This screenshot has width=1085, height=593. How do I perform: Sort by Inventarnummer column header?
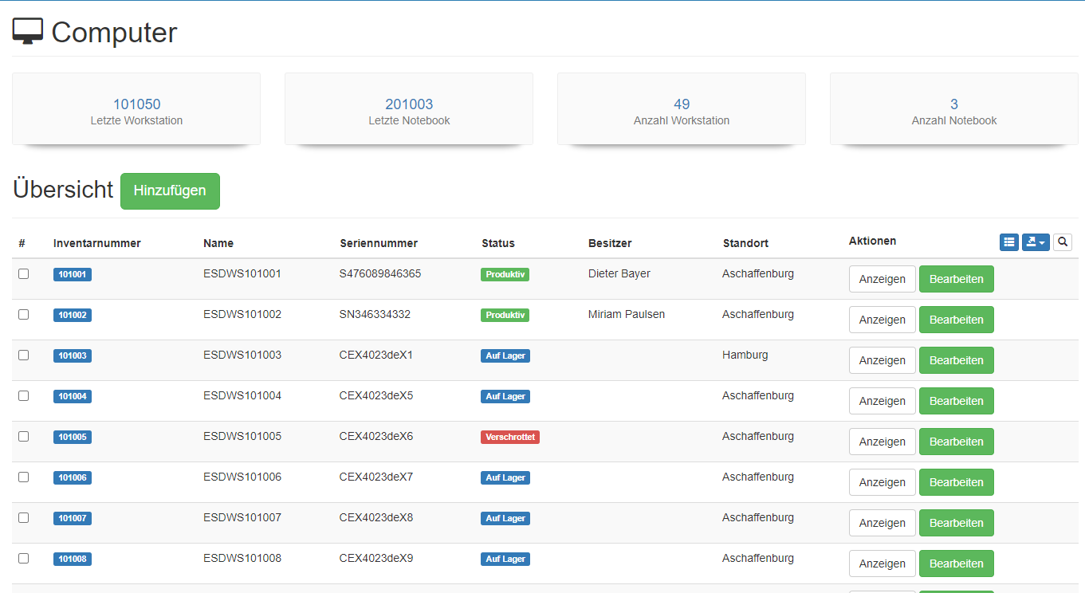[96, 243]
